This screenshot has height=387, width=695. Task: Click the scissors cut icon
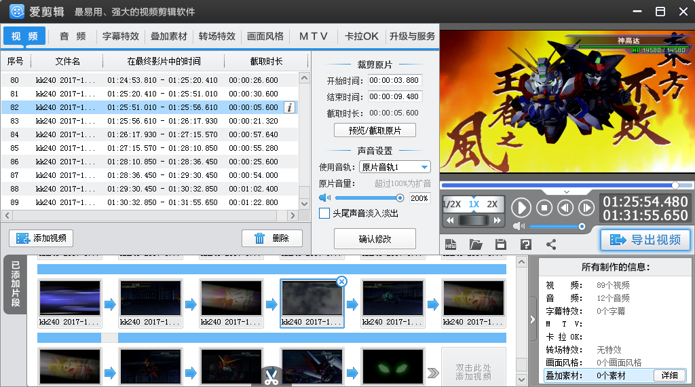[x=271, y=376]
